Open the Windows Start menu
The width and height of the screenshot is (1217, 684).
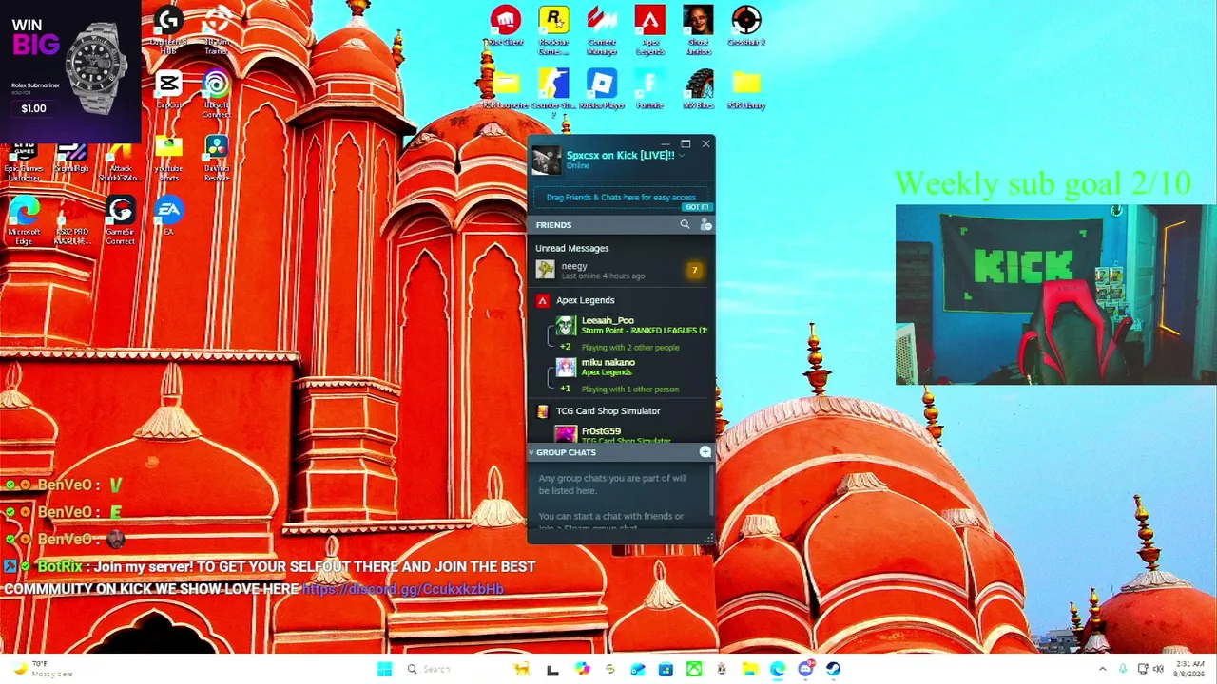click(x=384, y=669)
